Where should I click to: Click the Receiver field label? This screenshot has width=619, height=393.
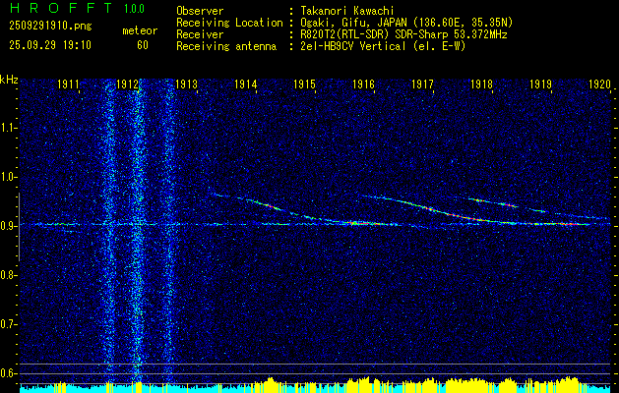coord(200,34)
